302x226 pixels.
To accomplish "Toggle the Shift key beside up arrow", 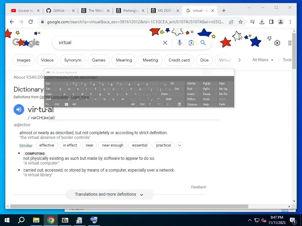I will [168, 99].
